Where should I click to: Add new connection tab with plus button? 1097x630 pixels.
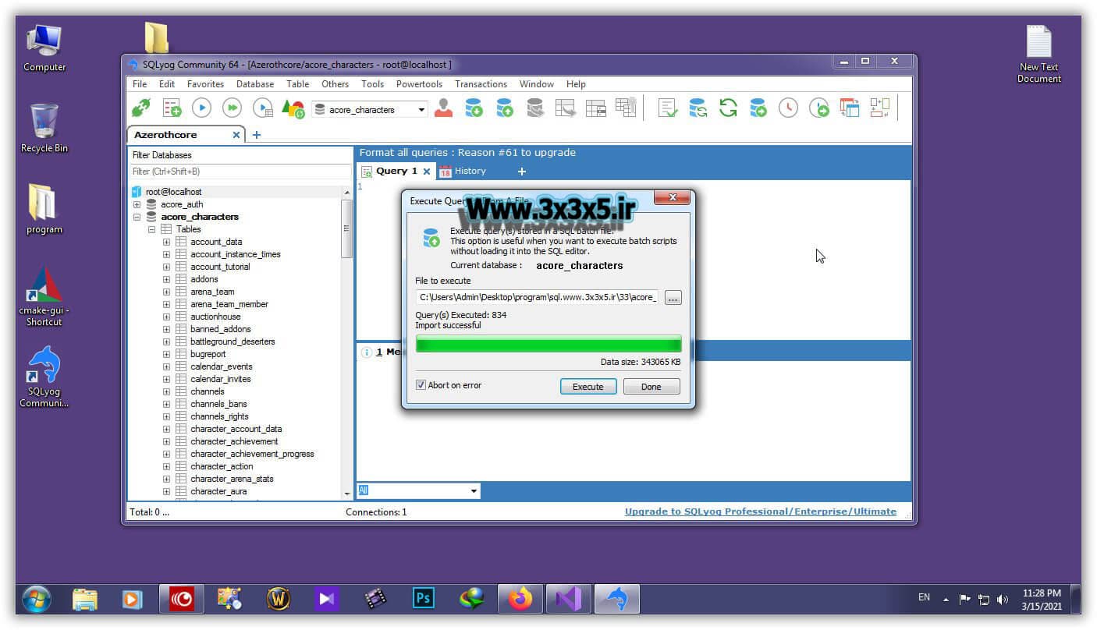point(257,135)
